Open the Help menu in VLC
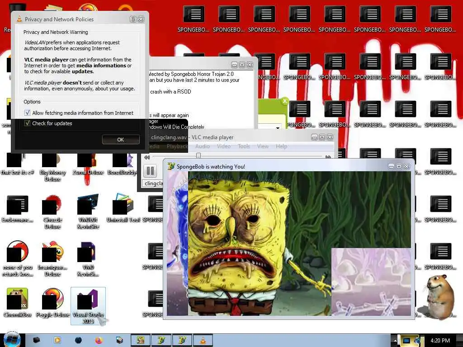Viewport: 463px width, 347px height. tap(281, 146)
